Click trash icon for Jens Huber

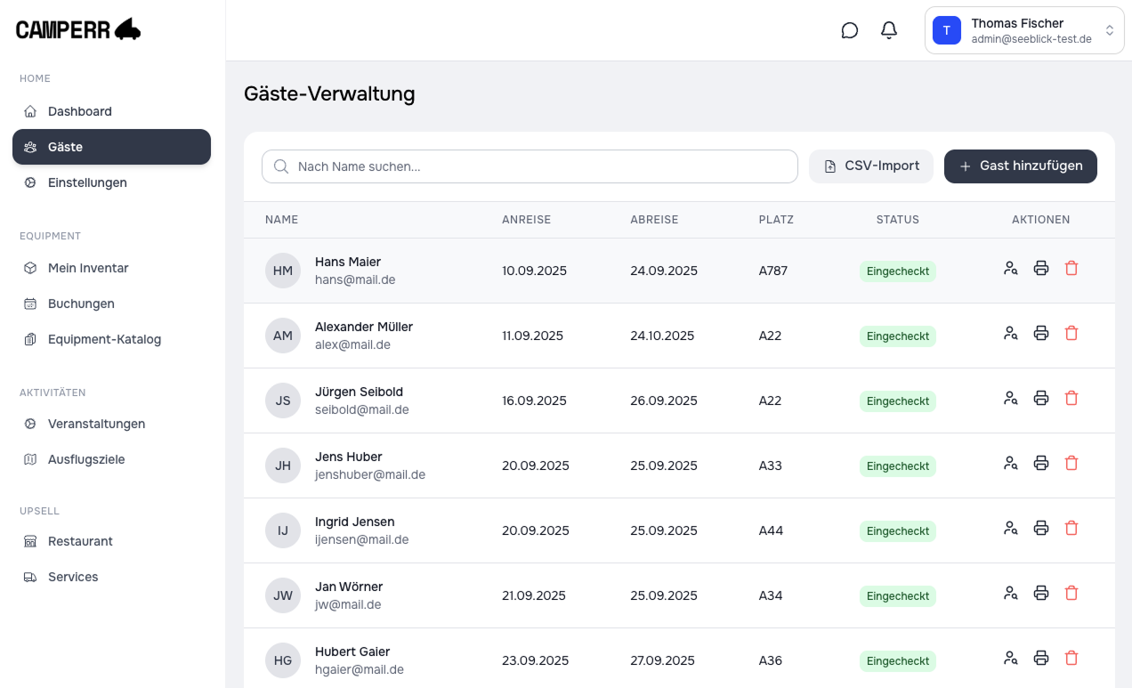coord(1071,464)
